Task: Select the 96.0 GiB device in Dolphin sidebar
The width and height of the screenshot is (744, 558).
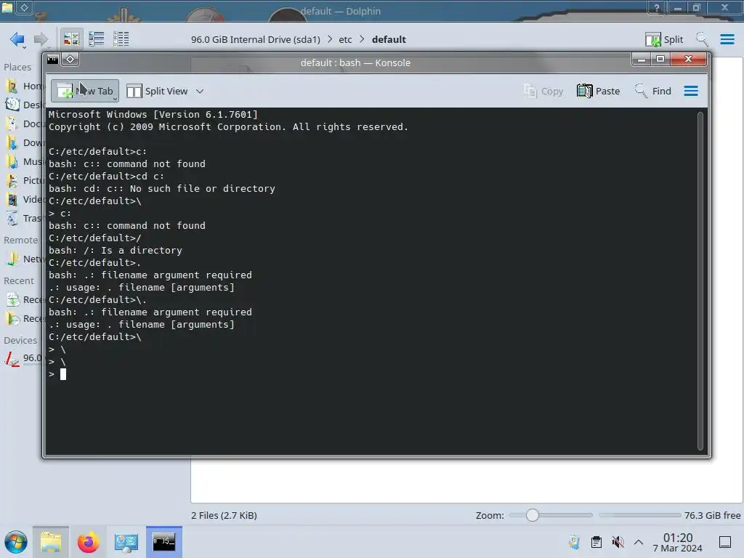Action: (24, 358)
